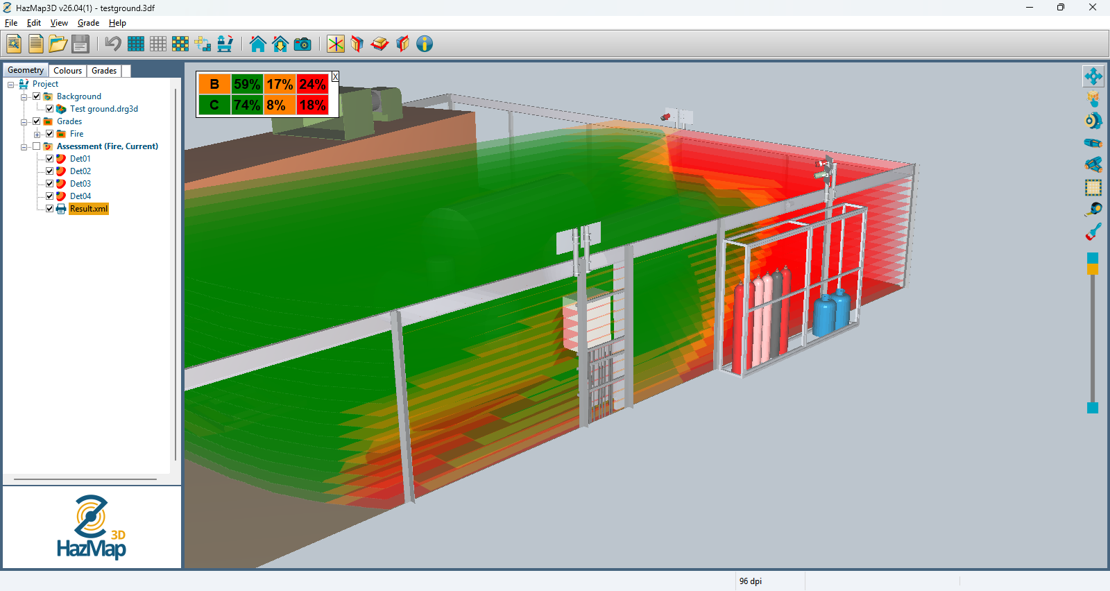Collapse the Assessment (Fire, Current) node
The width and height of the screenshot is (1110, 591).
24,147
